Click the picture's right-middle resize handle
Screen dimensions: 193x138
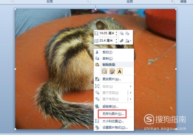point(176,69)
